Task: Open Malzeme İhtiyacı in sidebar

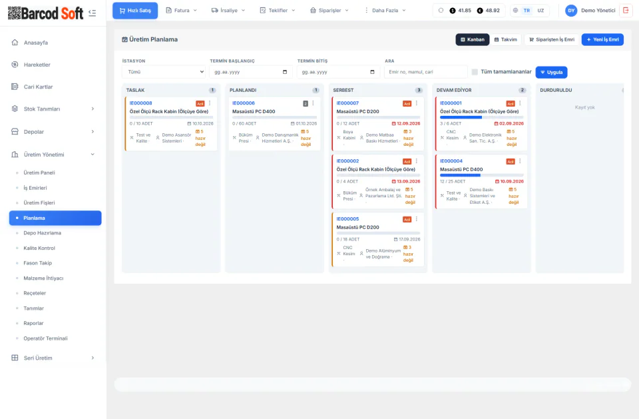Action: (x=43, y=278)
